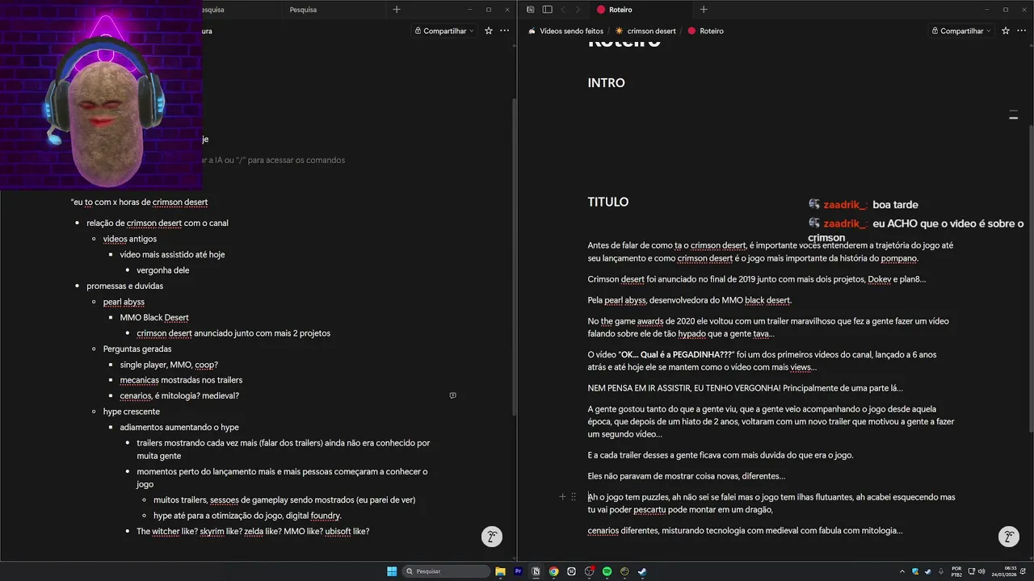
Task: Open Compartilhar in the right window
Action: coord(961,31)
